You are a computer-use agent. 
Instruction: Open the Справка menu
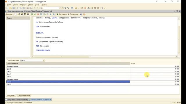pyautogui.click(x=44, y=5)
